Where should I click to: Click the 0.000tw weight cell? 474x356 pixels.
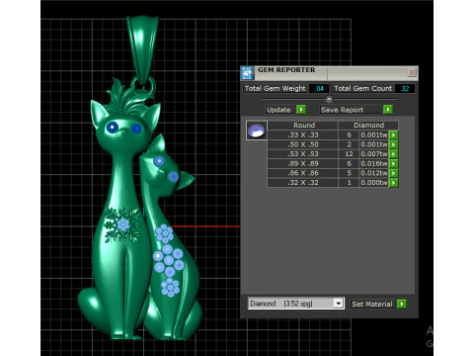[x=373, y=183]
